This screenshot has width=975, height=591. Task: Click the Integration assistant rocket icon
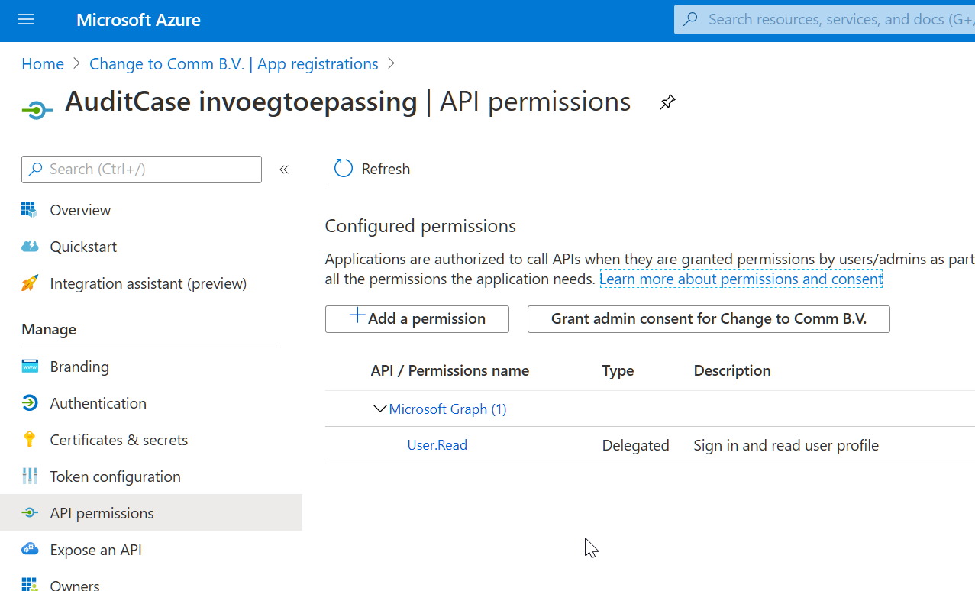point(29,283)
